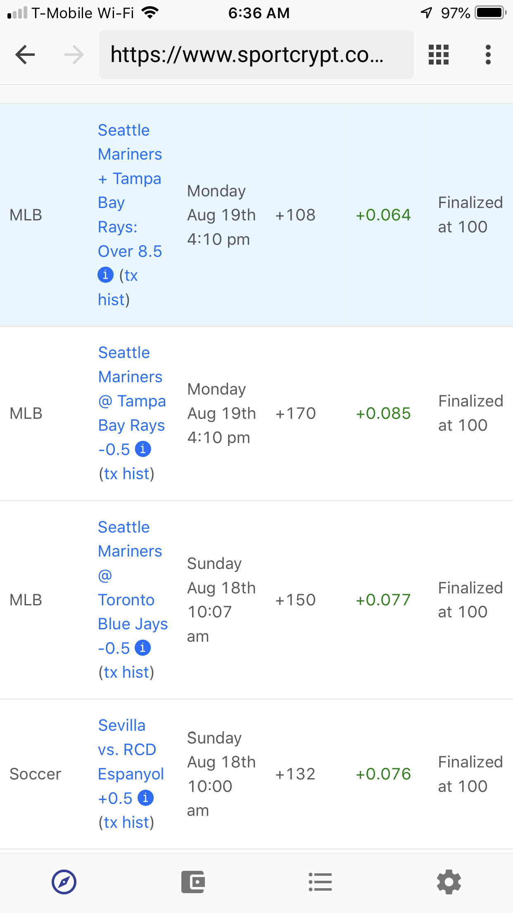Open tx hist for Sevilla Espanyol bet
The height and width of the screenshot is (913, 513).
(x=126, y=822)
